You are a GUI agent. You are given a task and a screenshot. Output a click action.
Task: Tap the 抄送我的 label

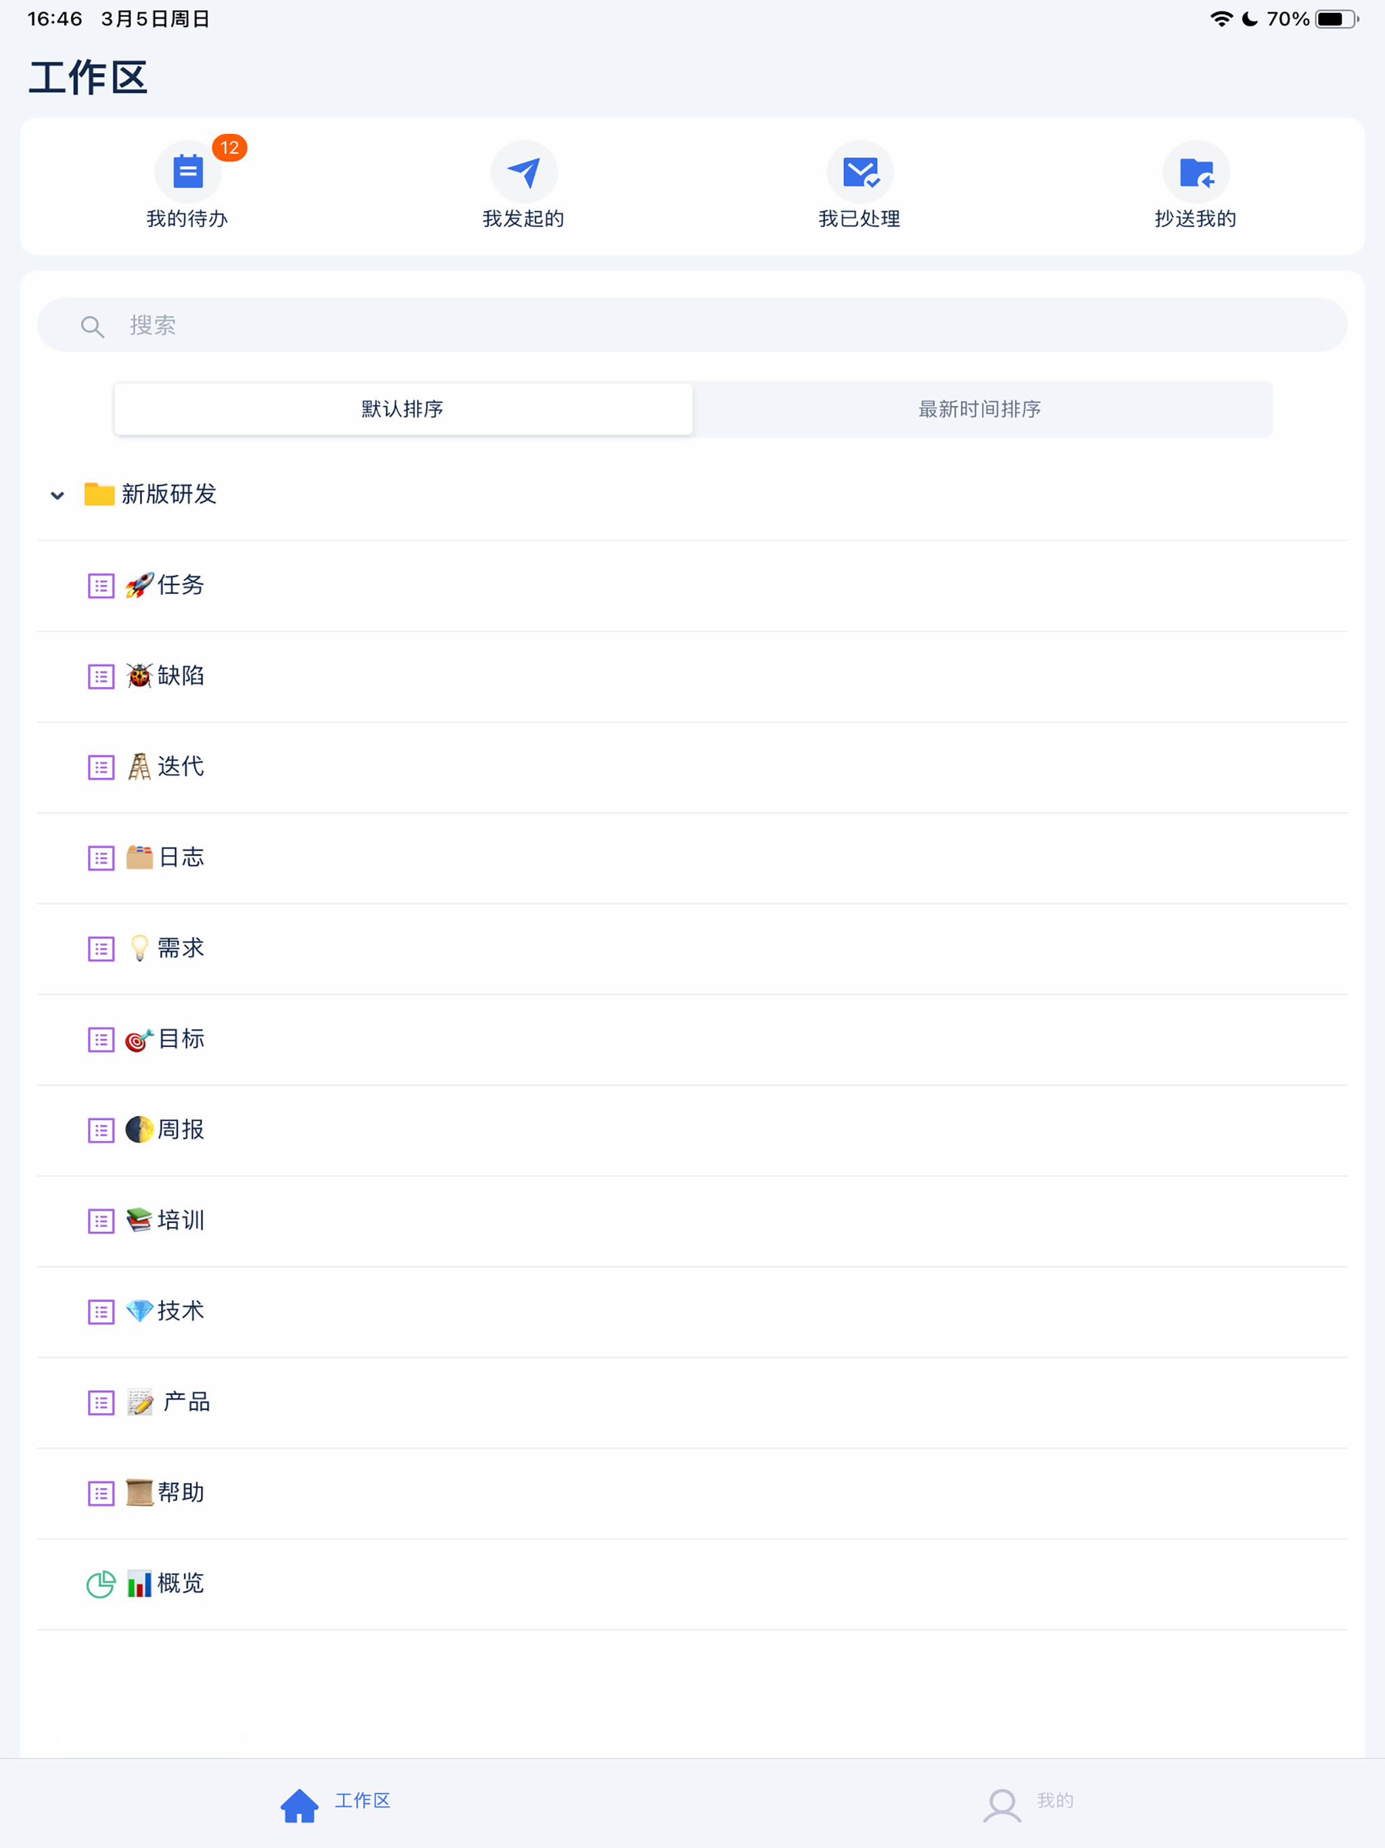[1196, 219]
